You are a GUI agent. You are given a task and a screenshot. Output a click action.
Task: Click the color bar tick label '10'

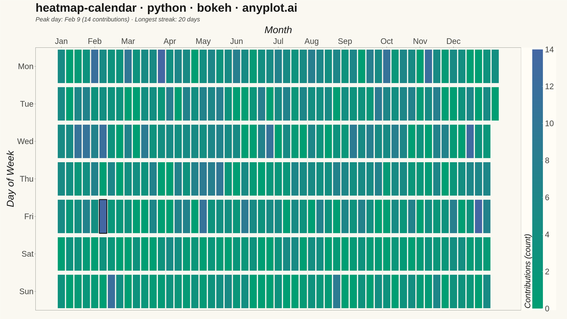click(x=550, y=124)
